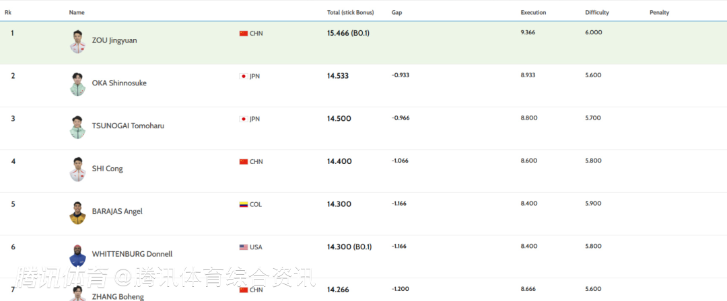Screen dimensions: 727x301
Task: Open the ZOU Jingyuan name link
Action: 114,40
